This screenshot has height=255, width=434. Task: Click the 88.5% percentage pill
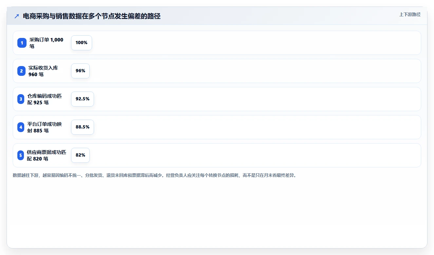click(x=83, y=127)
